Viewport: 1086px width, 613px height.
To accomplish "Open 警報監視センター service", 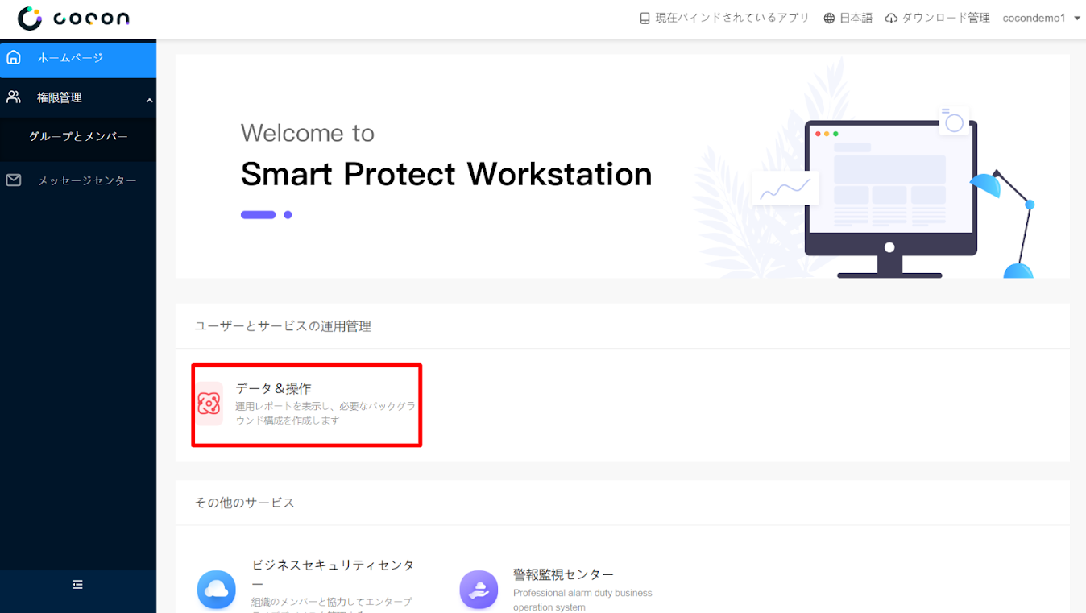I will 563,574.
